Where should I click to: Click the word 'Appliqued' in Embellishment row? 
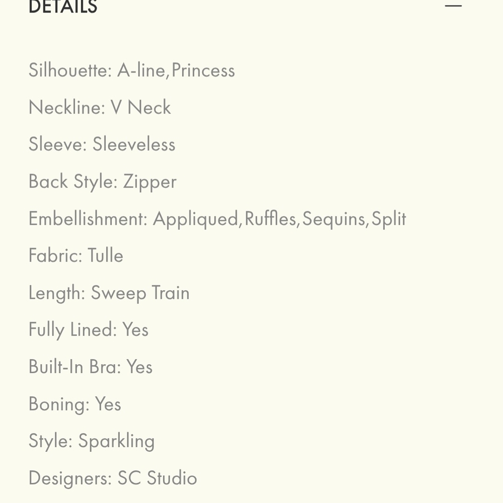pyautogui.click(x=195, y=219)
